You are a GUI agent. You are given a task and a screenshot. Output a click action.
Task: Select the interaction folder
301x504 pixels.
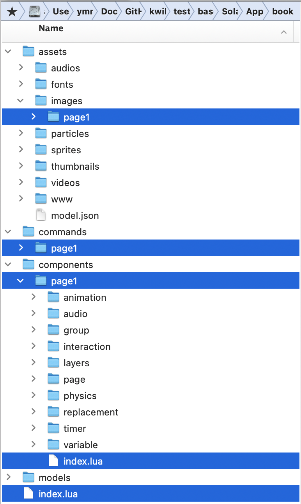(x=87, y=346)
